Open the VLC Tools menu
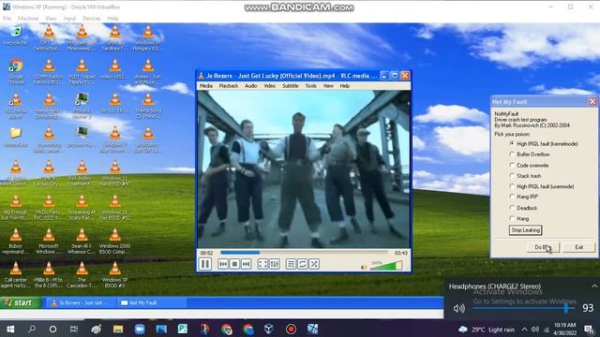Viewport: 600px width, 337px height. (x=310, y=86)
